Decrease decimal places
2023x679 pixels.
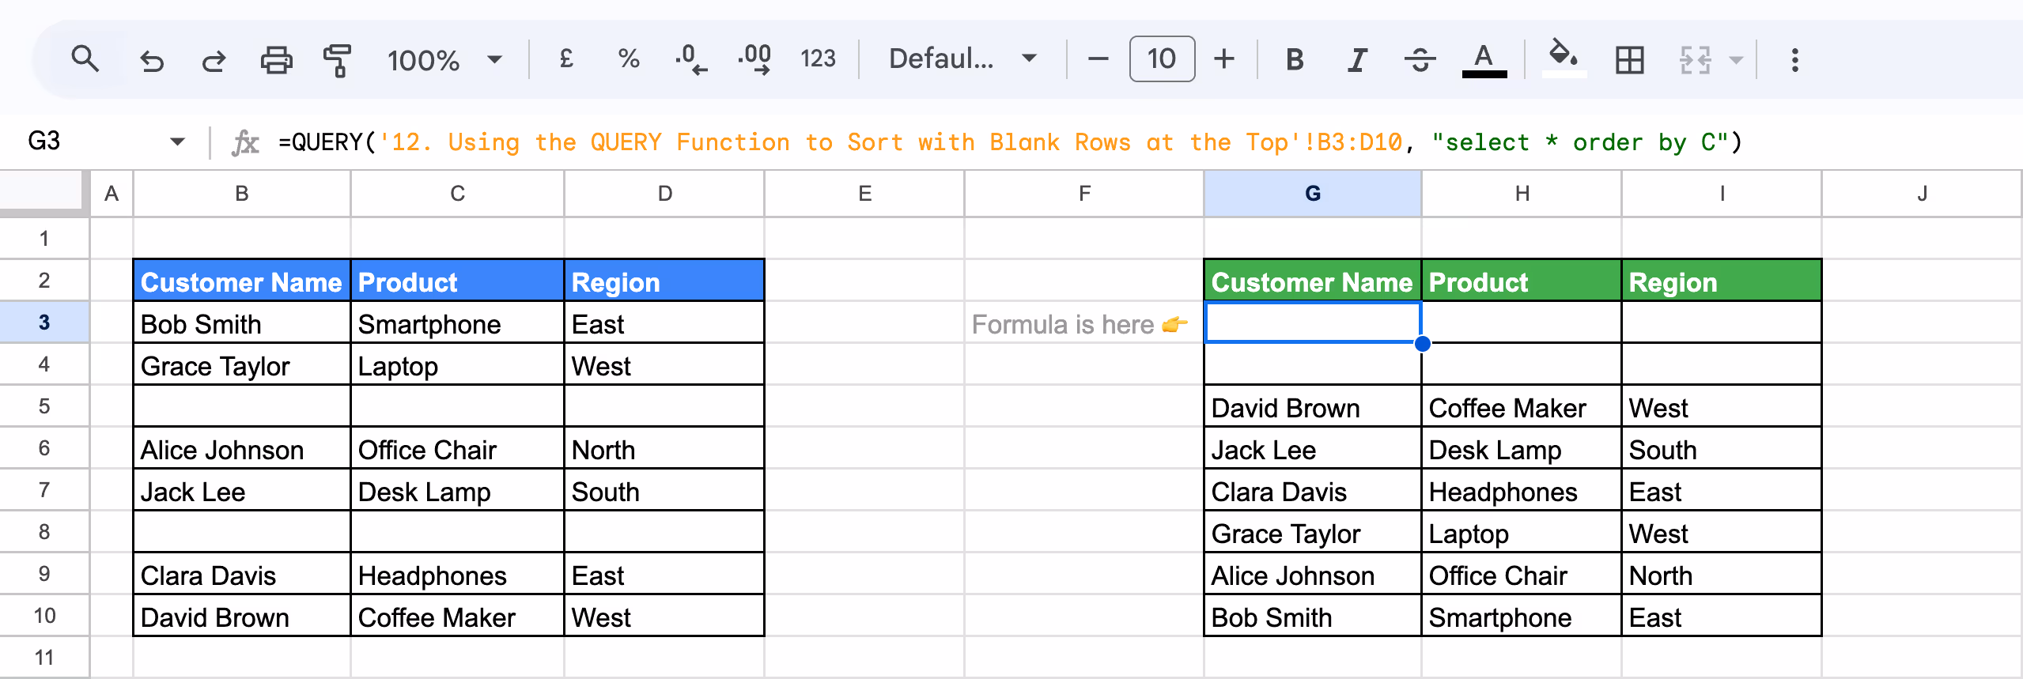(691, 59)
